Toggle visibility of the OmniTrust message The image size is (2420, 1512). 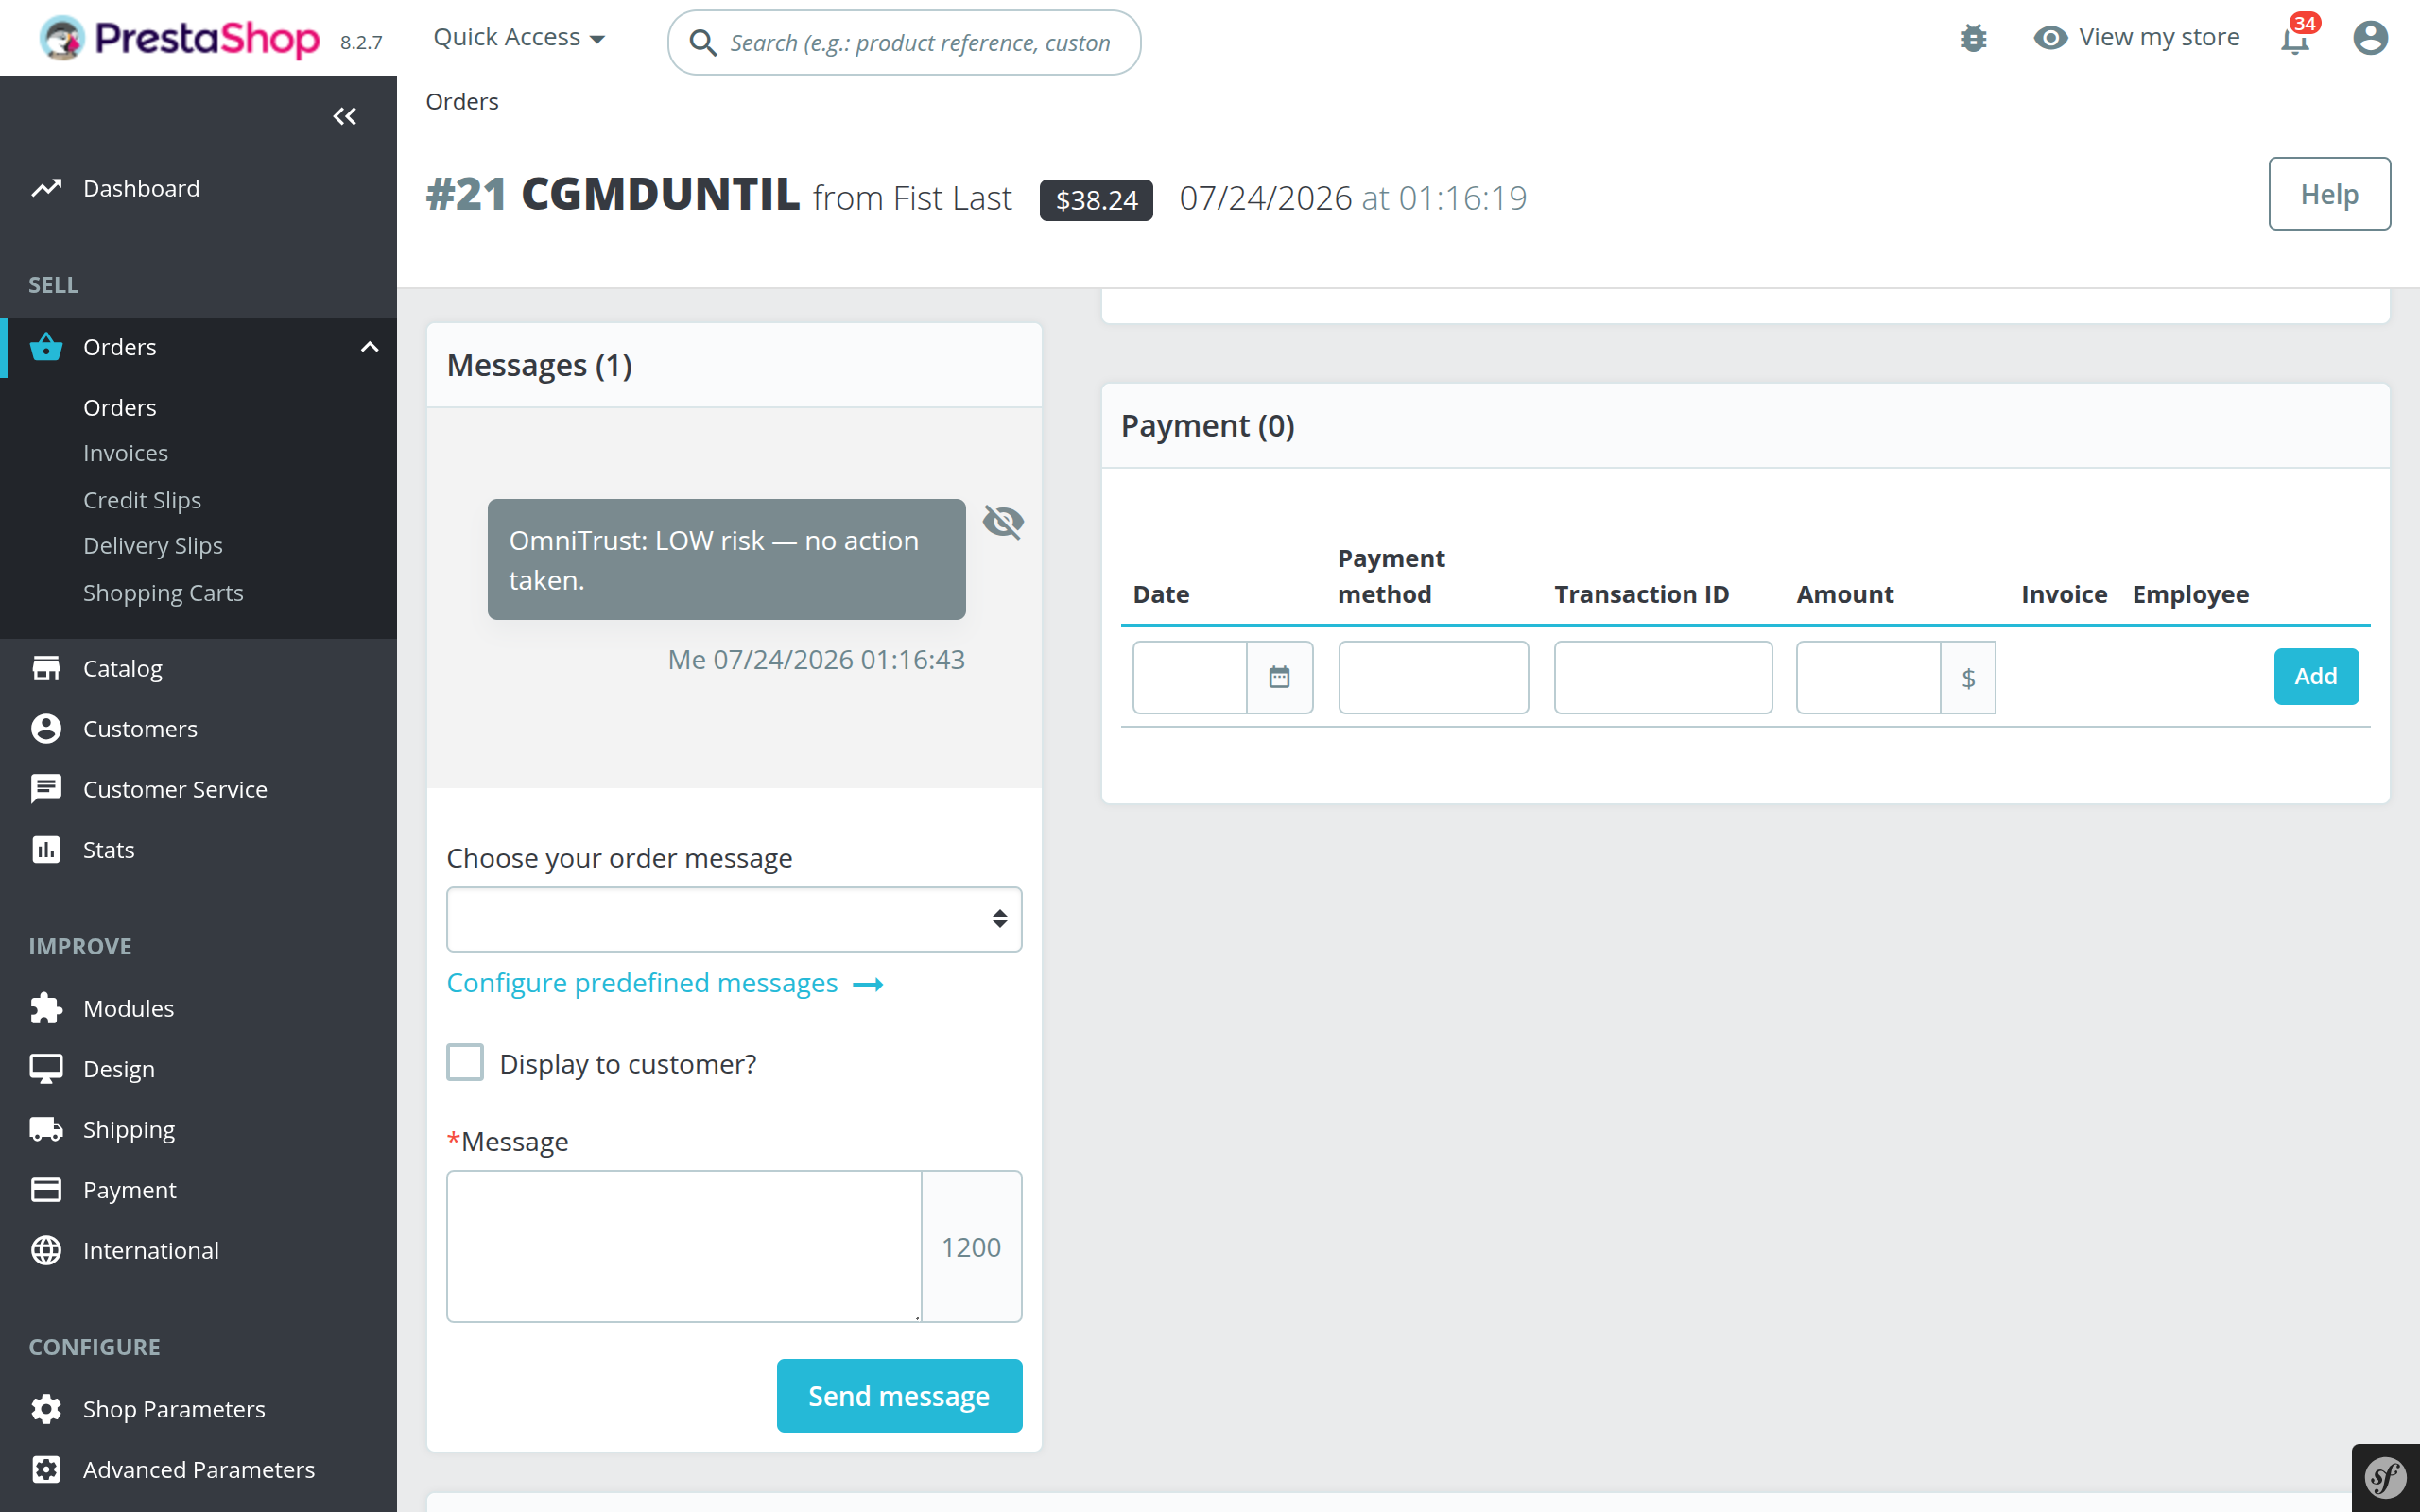[x=1003, y=521]
